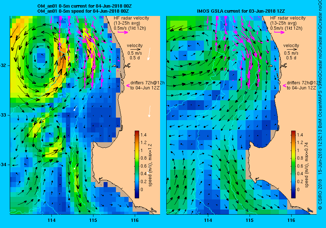Select 'HF radar velocity' label in IMOS GSLA panel

(288, 18)
